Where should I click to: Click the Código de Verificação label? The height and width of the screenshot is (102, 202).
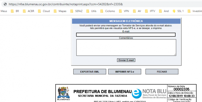click(x=180, y=99)
